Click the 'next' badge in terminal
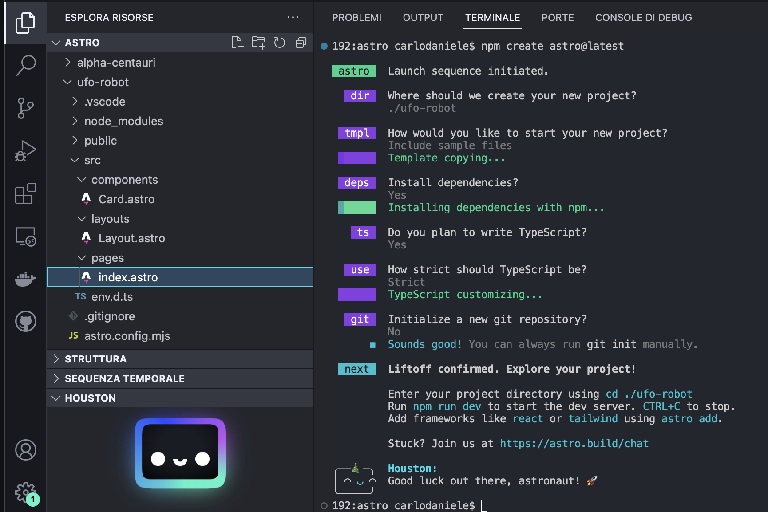This screenshot has height=512, width=768. pos(356,369)
